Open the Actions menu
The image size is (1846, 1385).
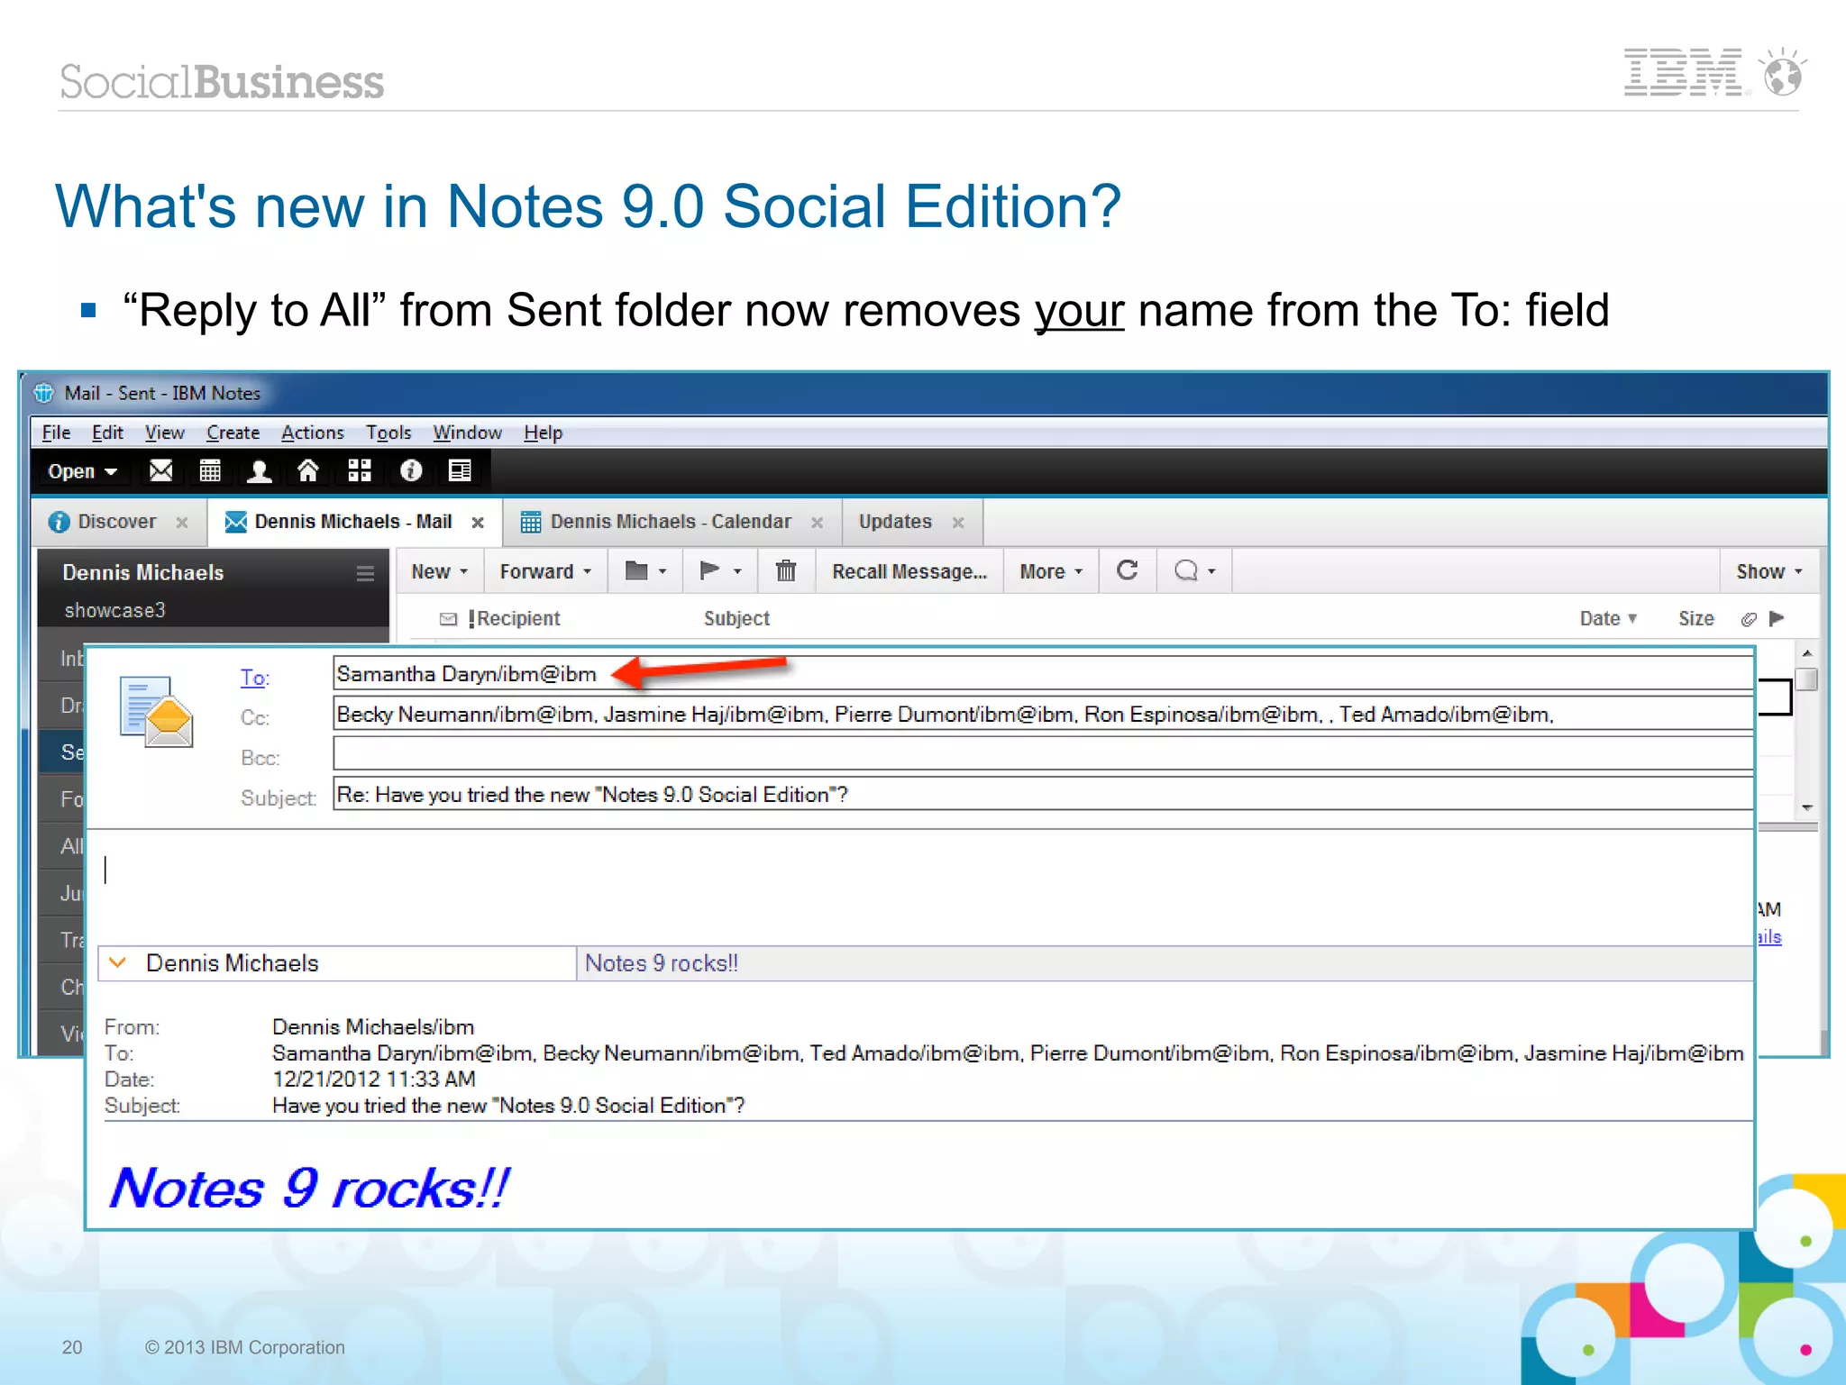312,433
